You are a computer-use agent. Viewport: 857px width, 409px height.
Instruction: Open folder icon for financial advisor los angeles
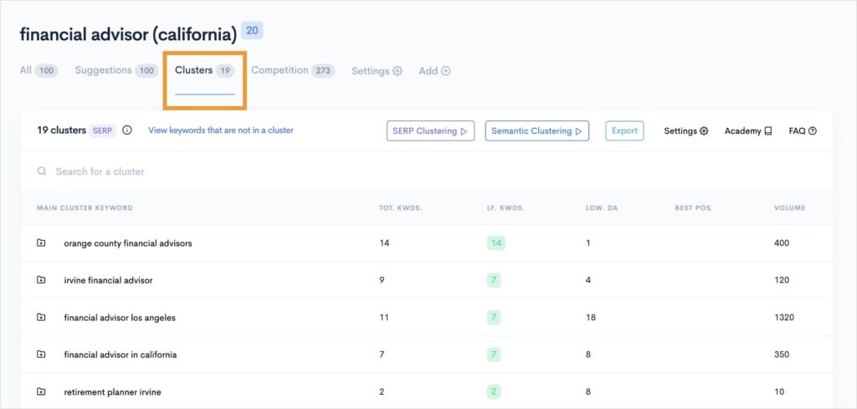tap(41, 318)
